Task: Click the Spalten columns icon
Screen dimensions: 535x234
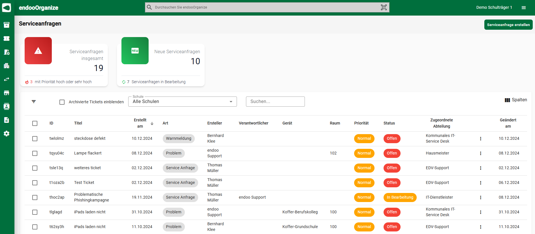Action: click(507, 100)
